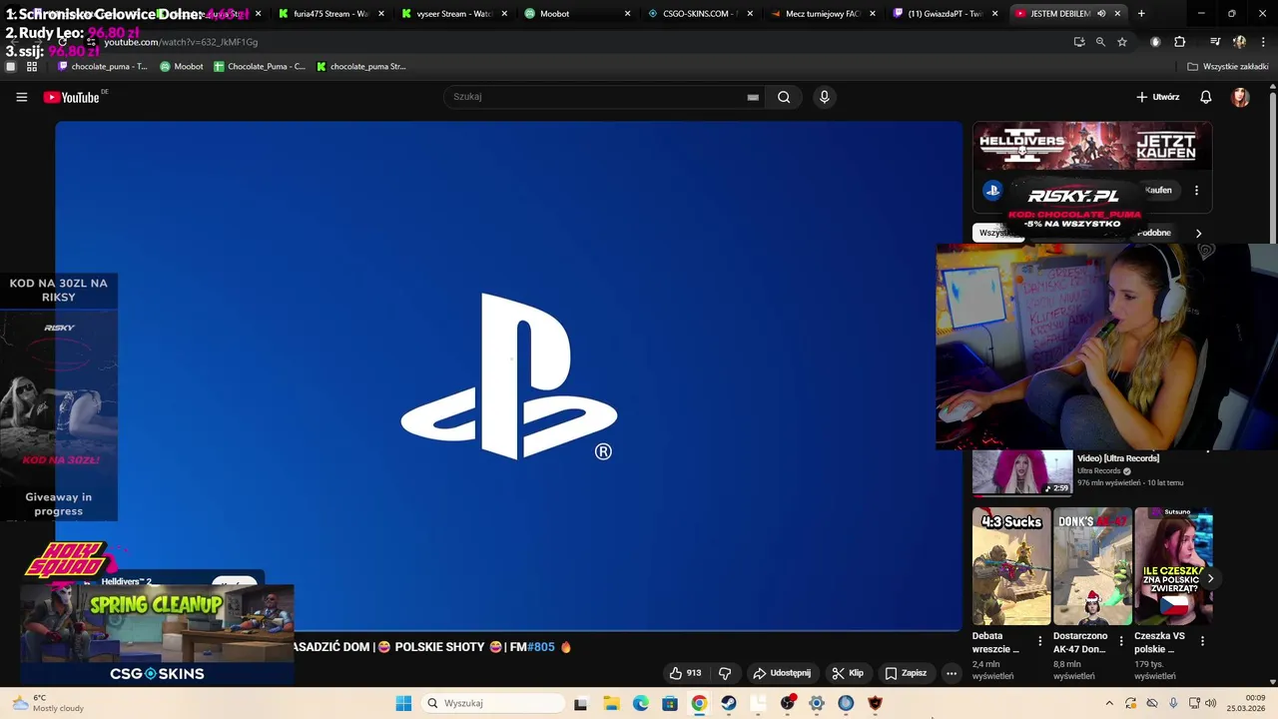Open the on-screen keyboard in search box
Image resolution: width=1278 pixels, height=719 pixels.
753,97
